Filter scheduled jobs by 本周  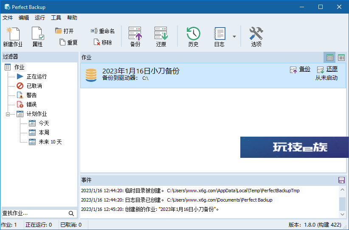pos(44,132)
